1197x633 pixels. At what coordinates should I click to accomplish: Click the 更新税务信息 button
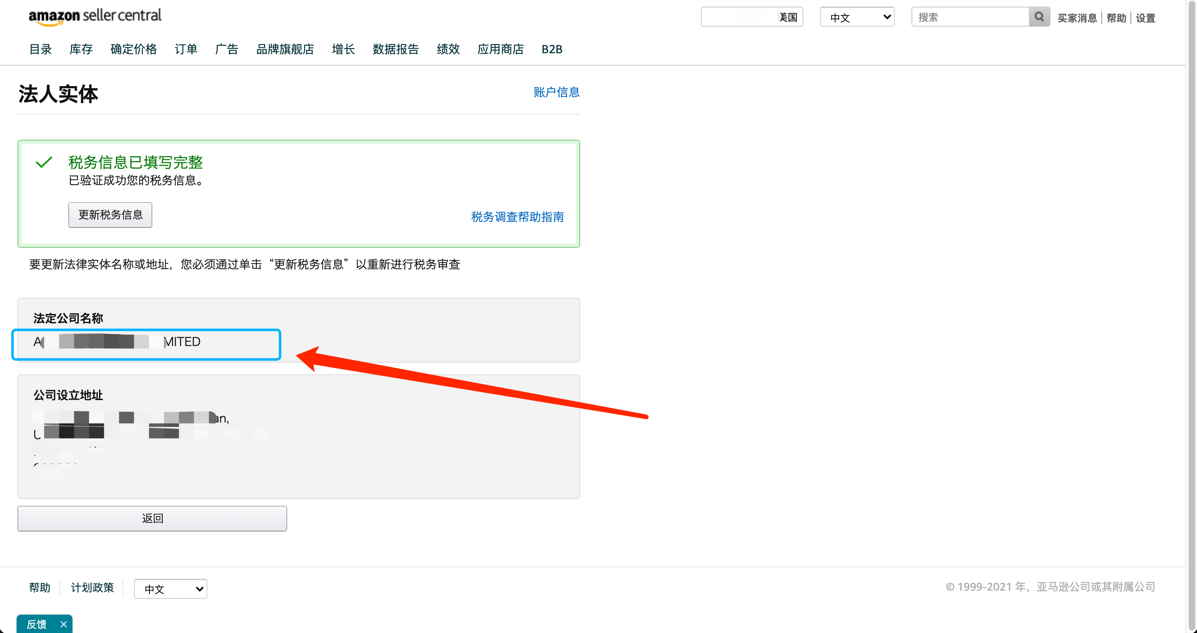pos(110,215)
